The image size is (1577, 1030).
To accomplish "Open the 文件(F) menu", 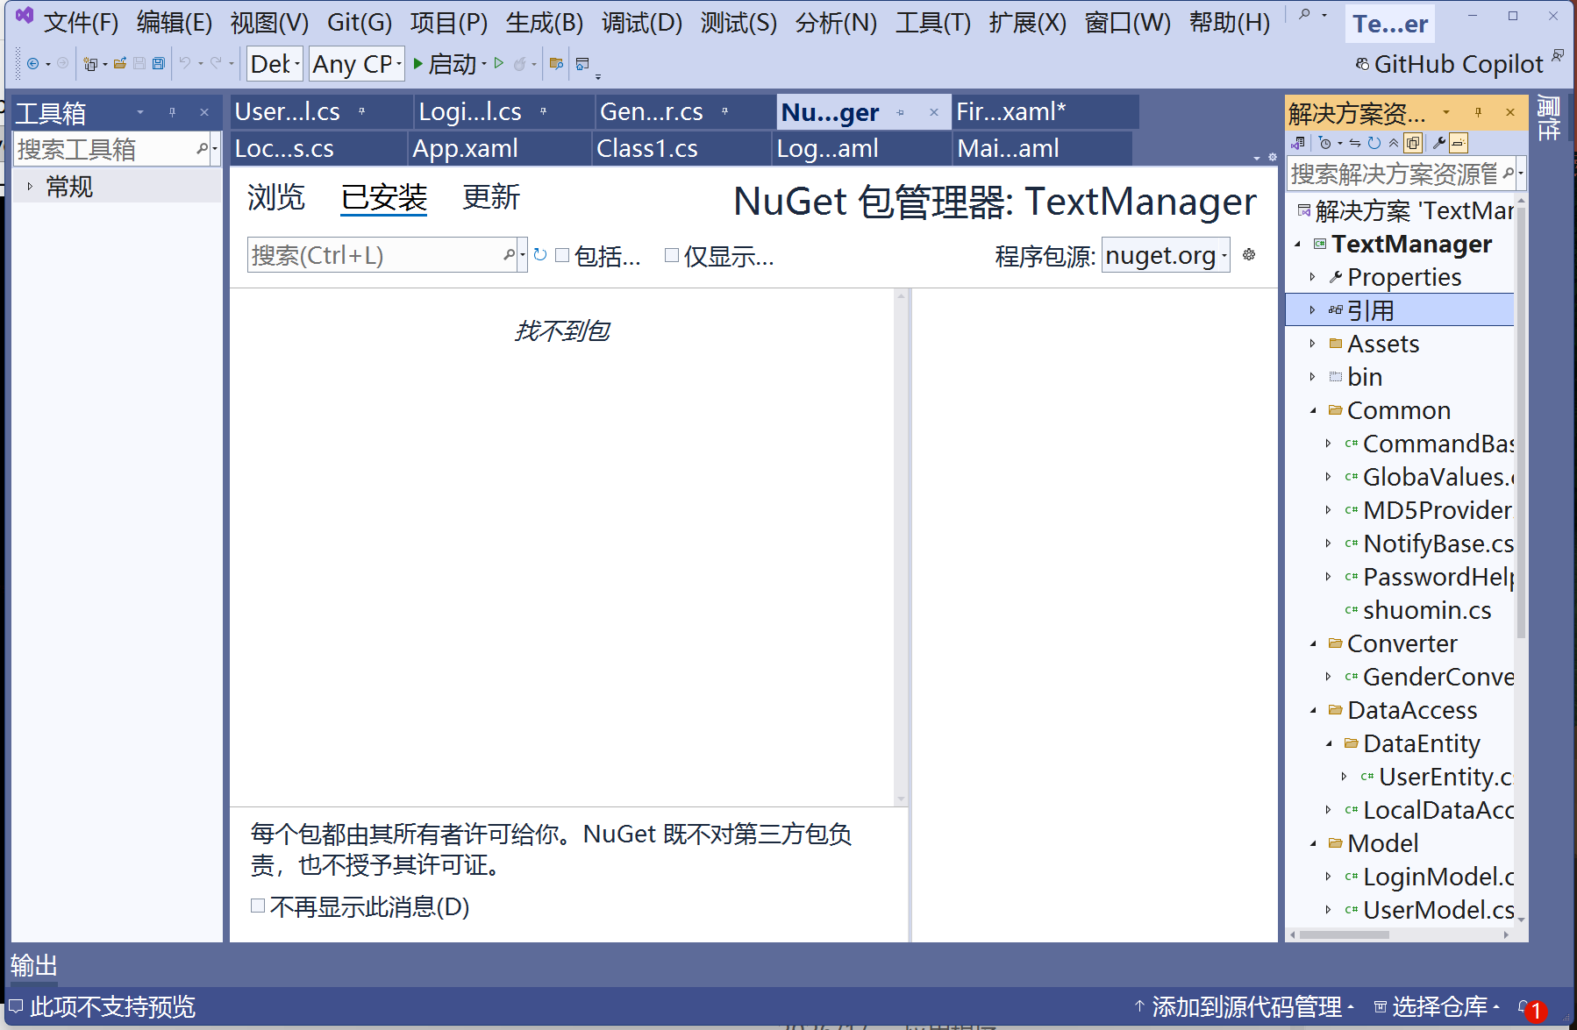I will click(81, 22).
